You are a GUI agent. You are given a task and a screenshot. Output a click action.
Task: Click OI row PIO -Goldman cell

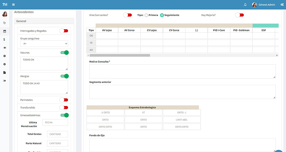(x=241, y=43)
